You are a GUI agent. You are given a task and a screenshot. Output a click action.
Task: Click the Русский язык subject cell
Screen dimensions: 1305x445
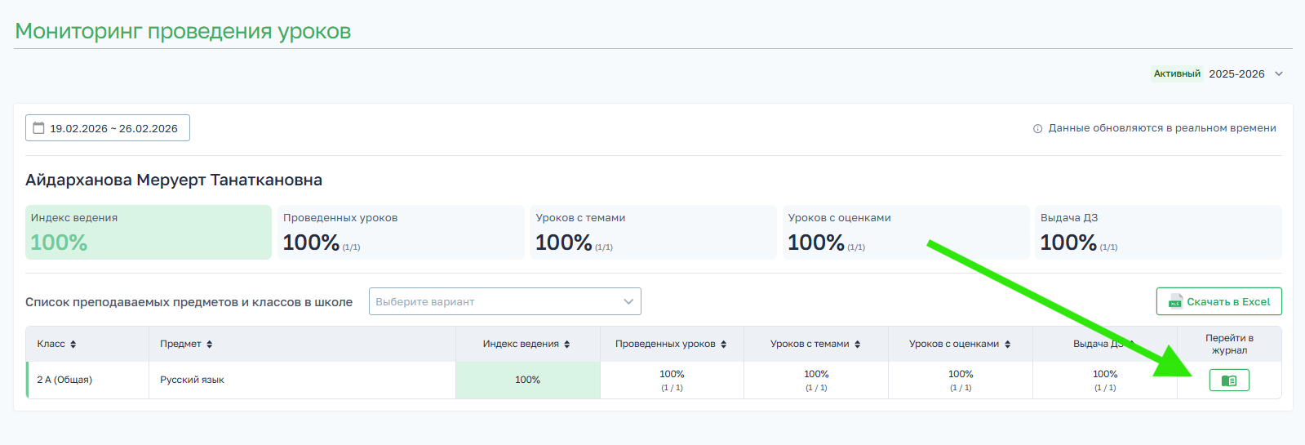click(192, 380)
